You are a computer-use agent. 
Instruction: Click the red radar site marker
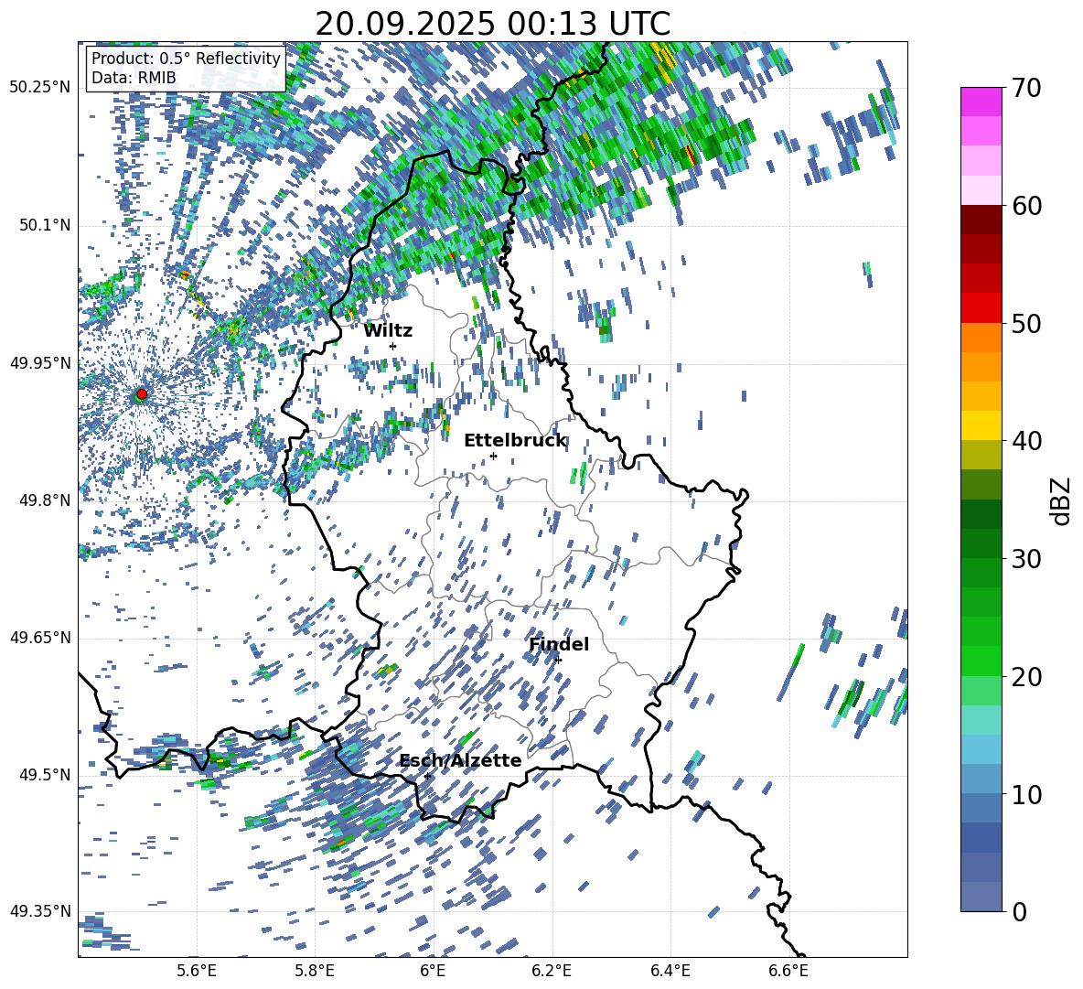click(142, 393)
